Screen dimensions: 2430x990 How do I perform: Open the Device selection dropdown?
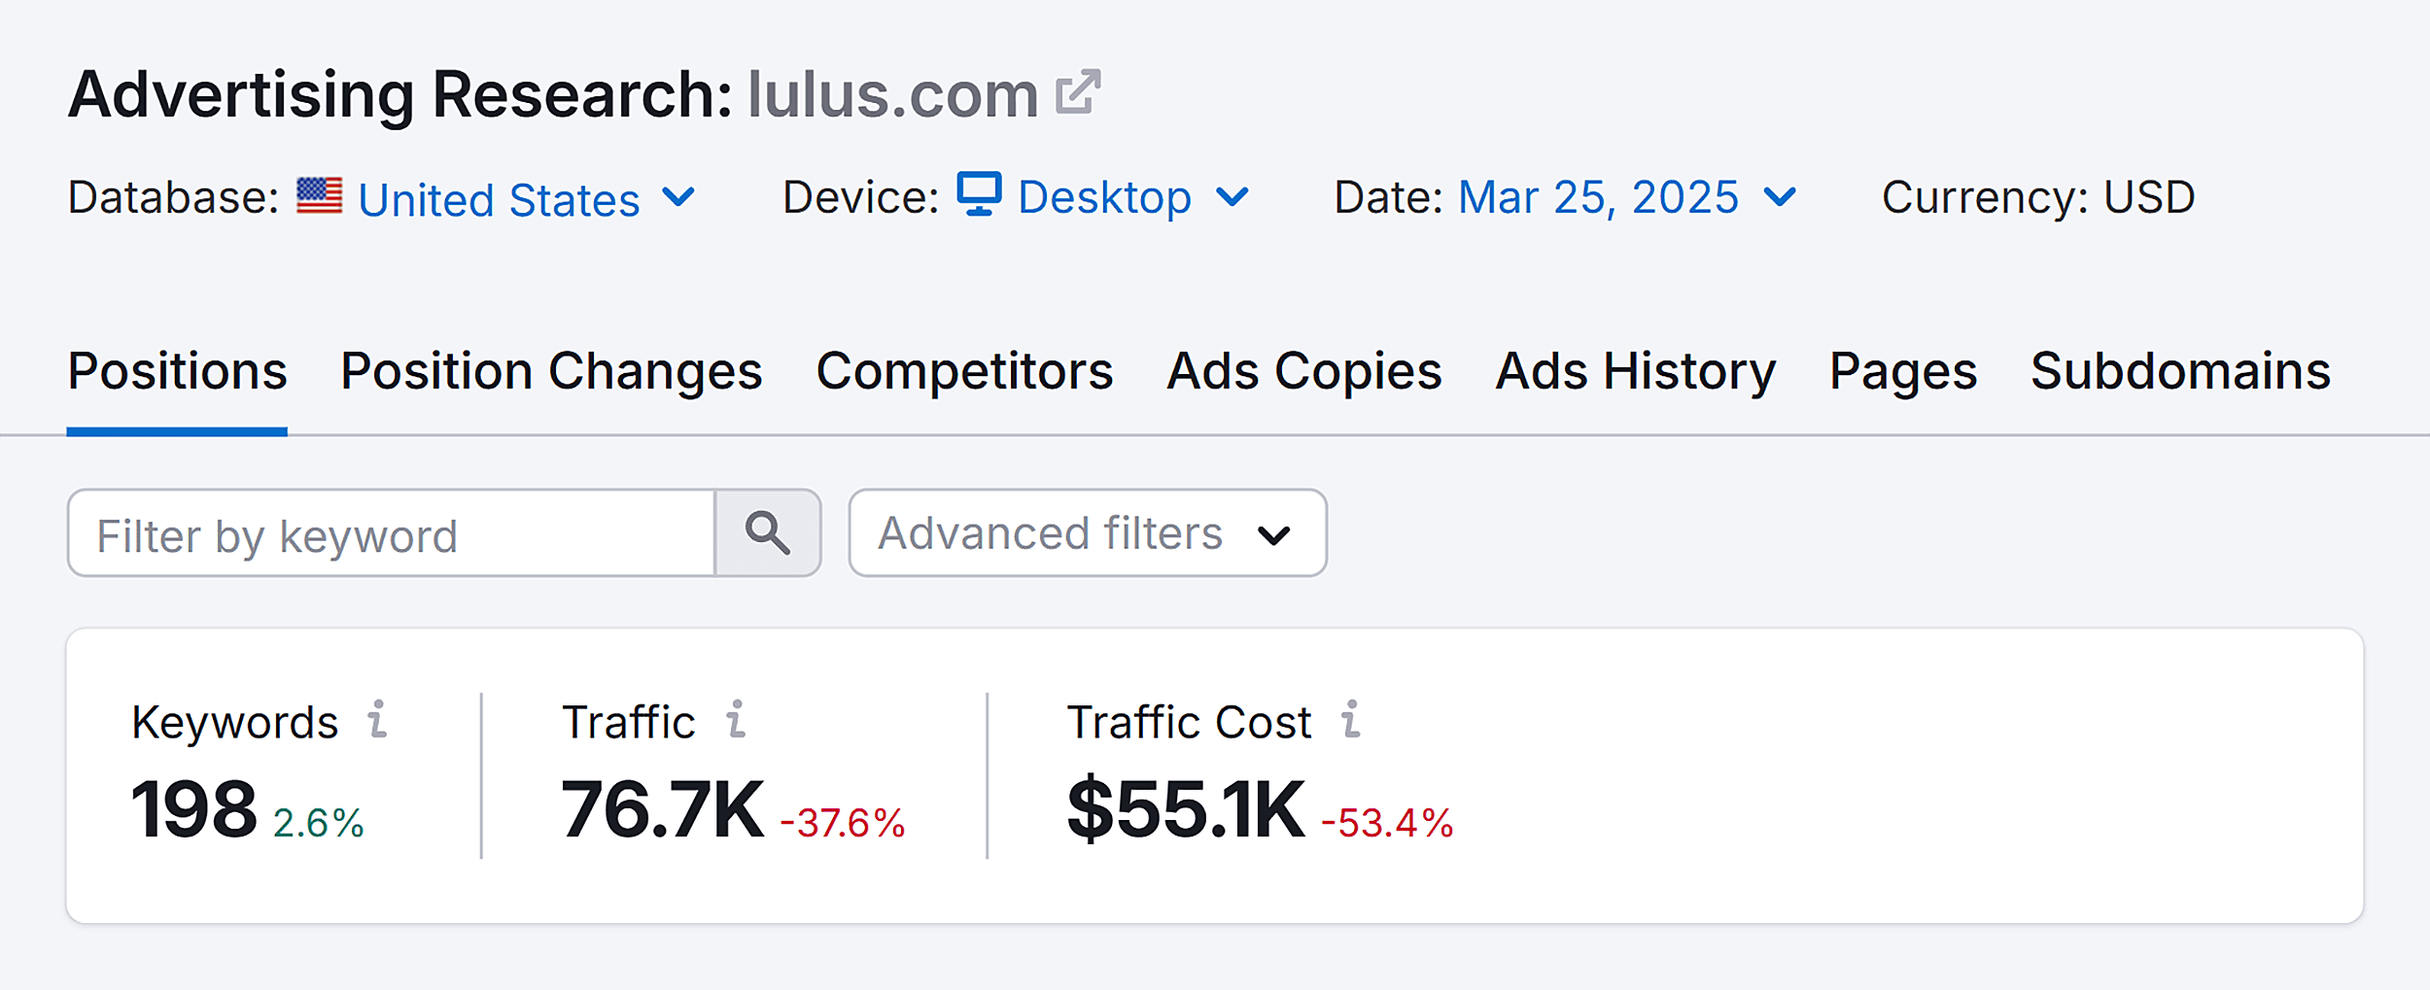point(1232,196)
